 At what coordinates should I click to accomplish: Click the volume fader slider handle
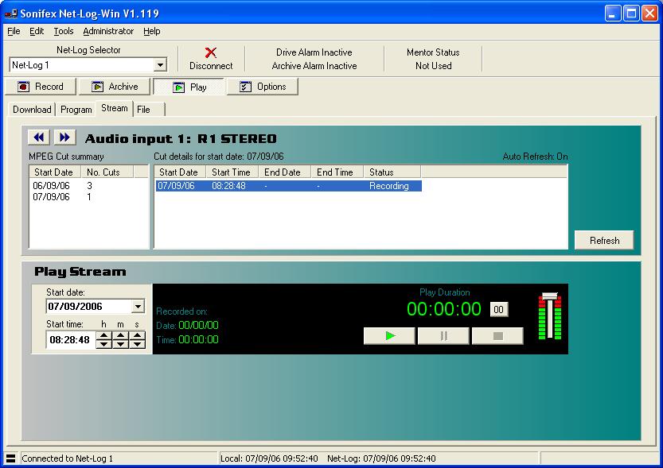pyautogui.click(x=550, y=296)
